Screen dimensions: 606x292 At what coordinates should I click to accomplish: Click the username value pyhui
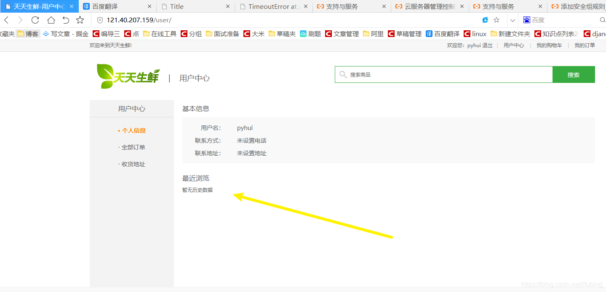245,128
